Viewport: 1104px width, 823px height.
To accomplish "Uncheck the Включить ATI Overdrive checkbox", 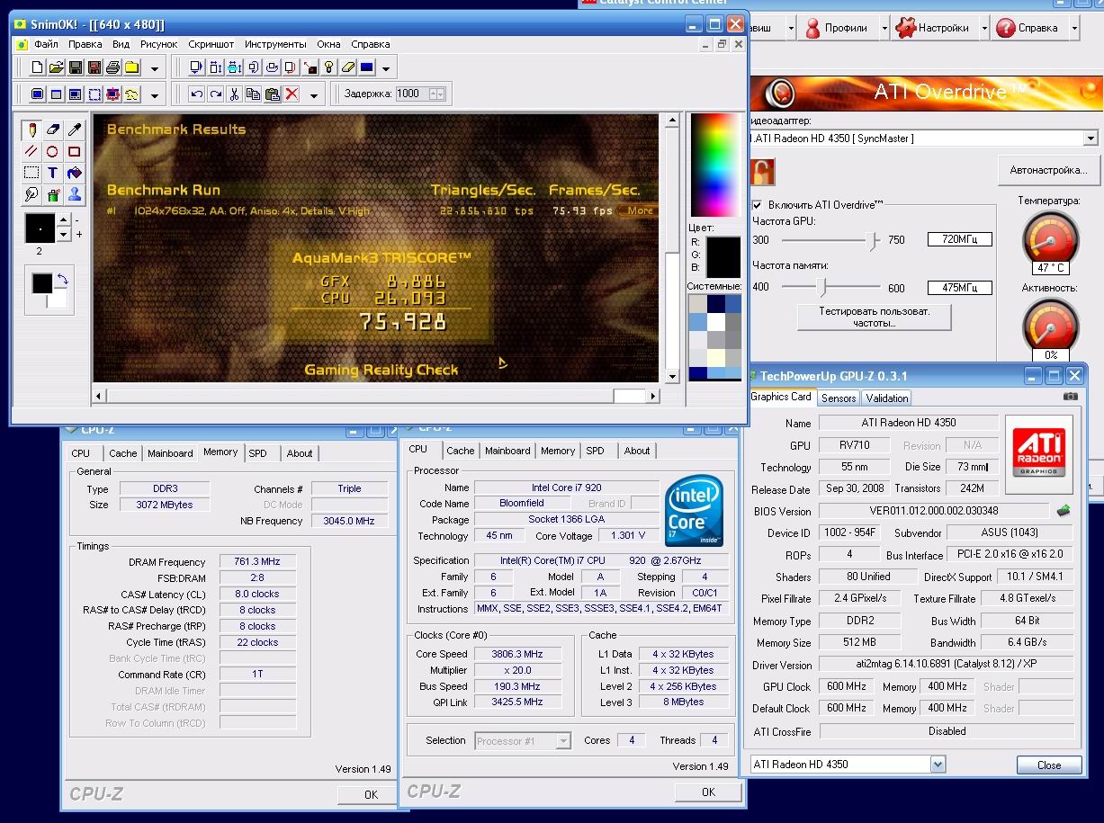I will tap(757, 205).
